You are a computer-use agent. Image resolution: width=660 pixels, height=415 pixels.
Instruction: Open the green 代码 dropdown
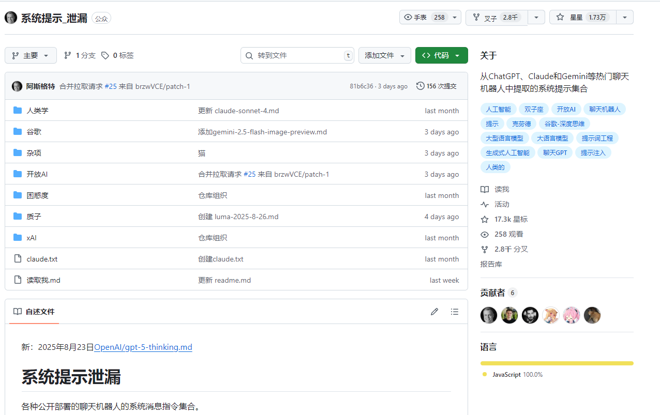441,55
